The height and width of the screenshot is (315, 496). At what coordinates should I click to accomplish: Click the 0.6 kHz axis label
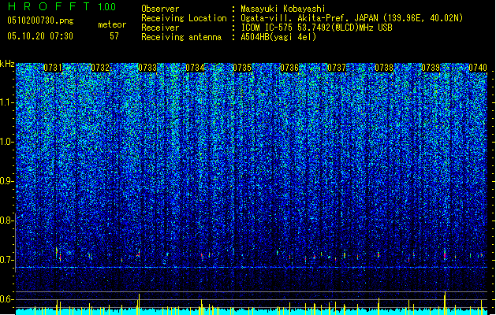(6, 299)
